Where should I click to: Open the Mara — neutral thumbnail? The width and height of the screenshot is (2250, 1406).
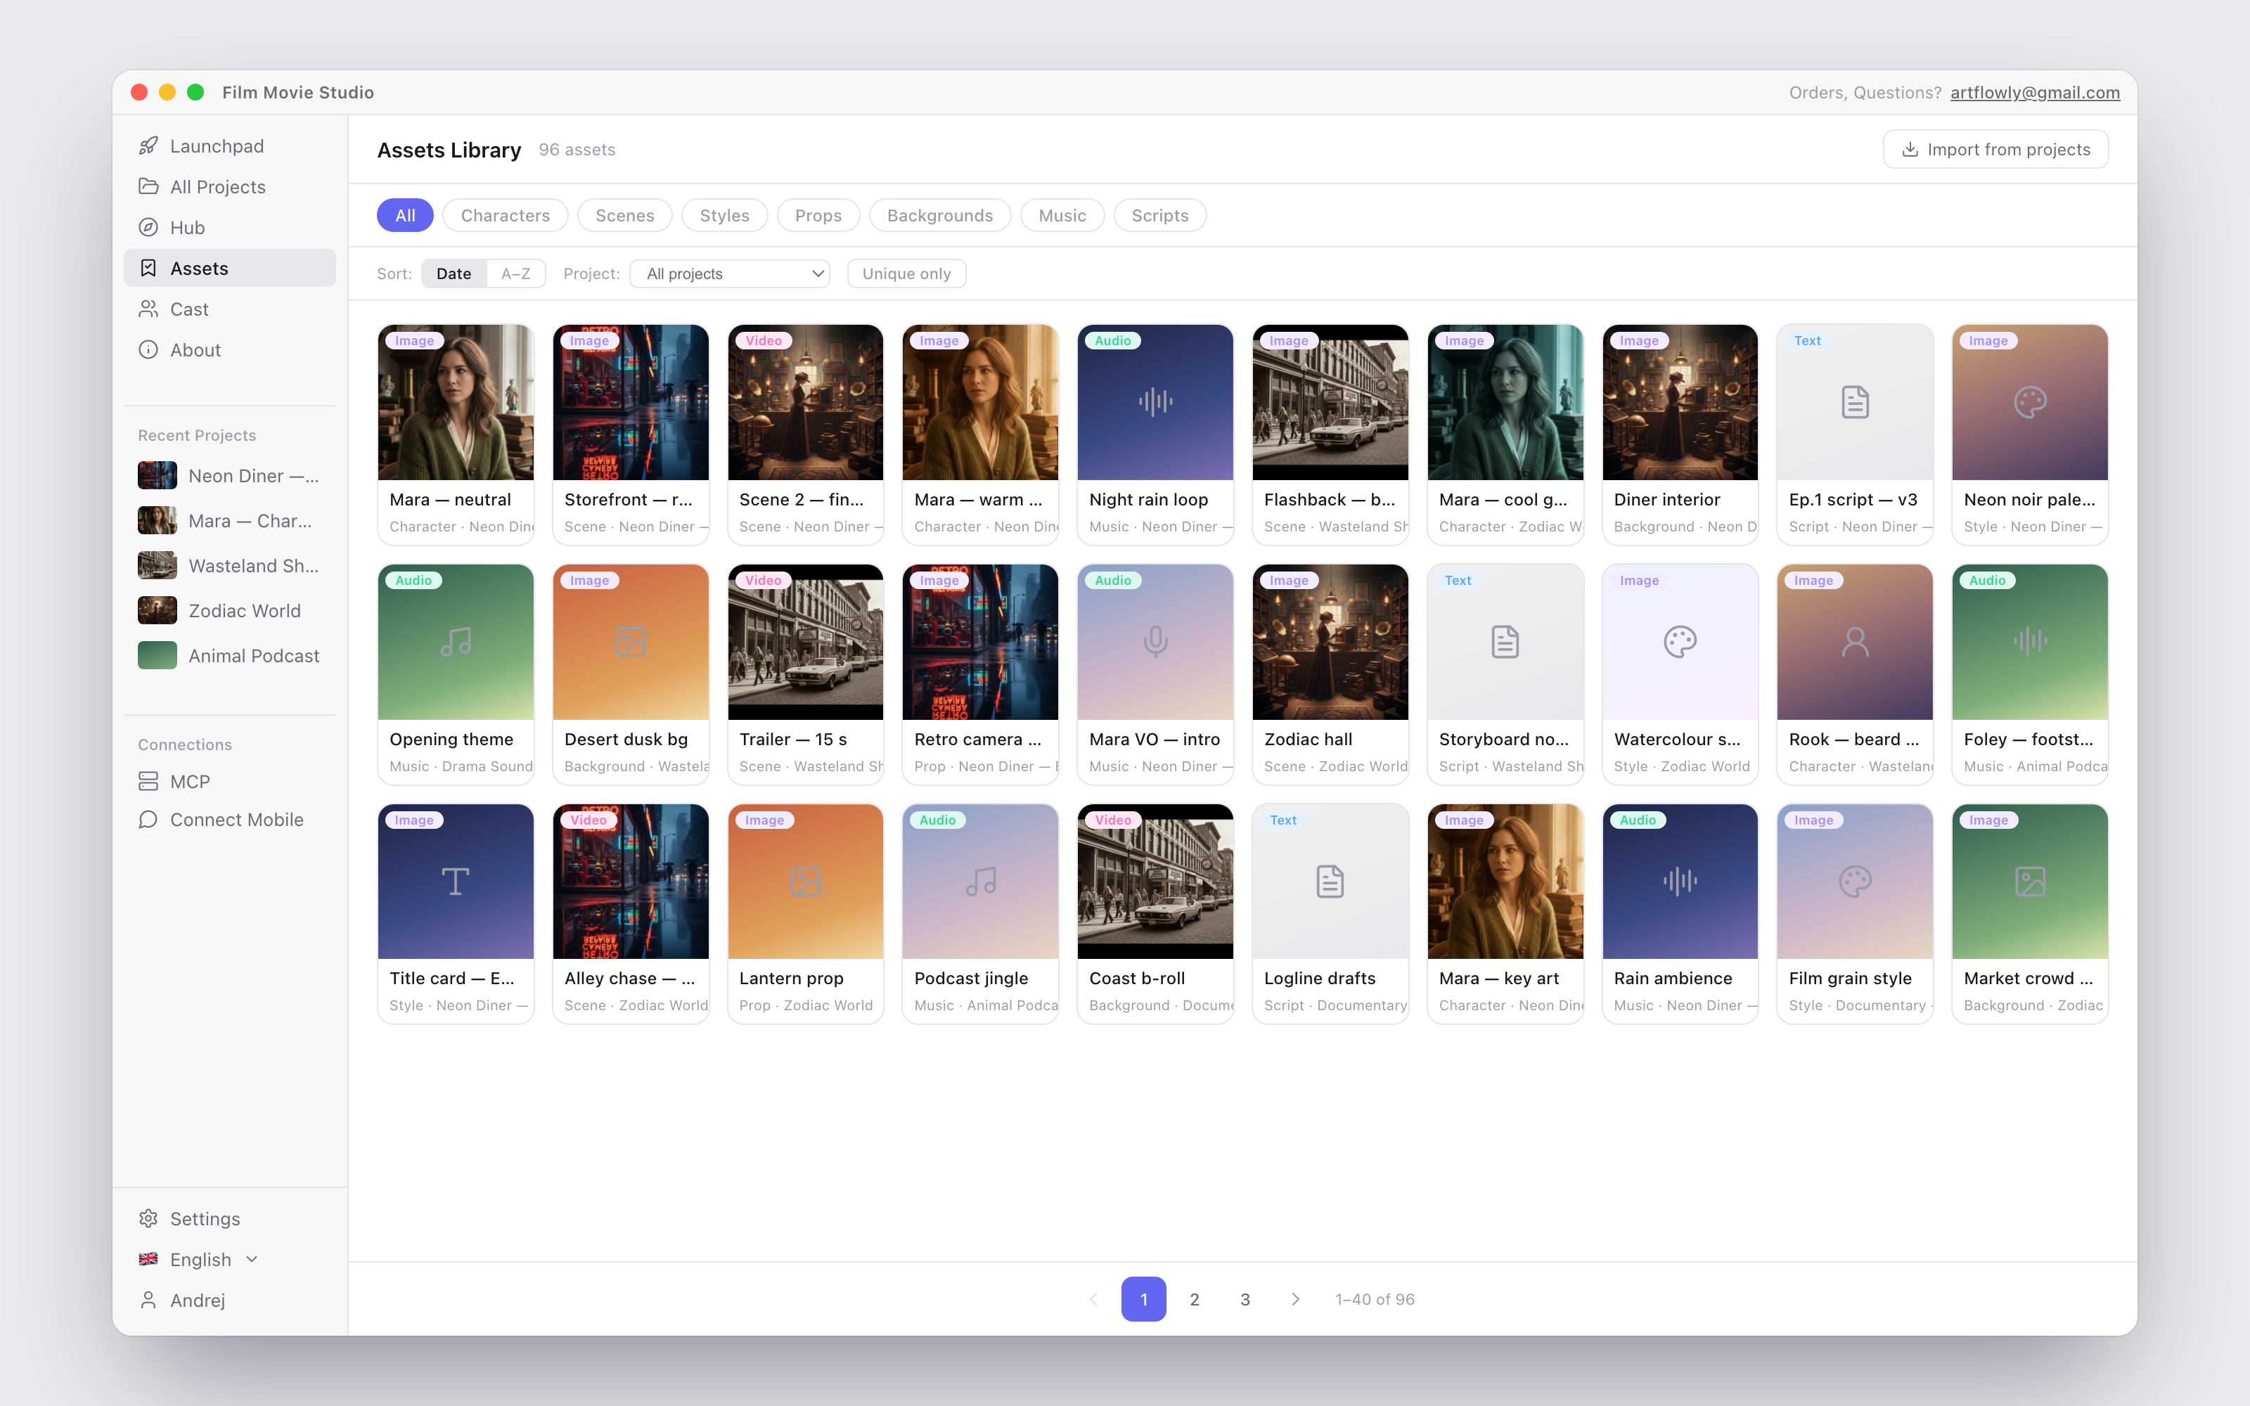(x=456, y=401)
